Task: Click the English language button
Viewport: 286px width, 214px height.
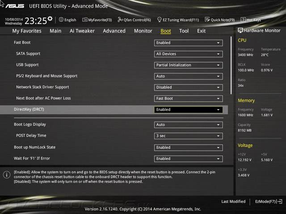Action: coord(70,20)
